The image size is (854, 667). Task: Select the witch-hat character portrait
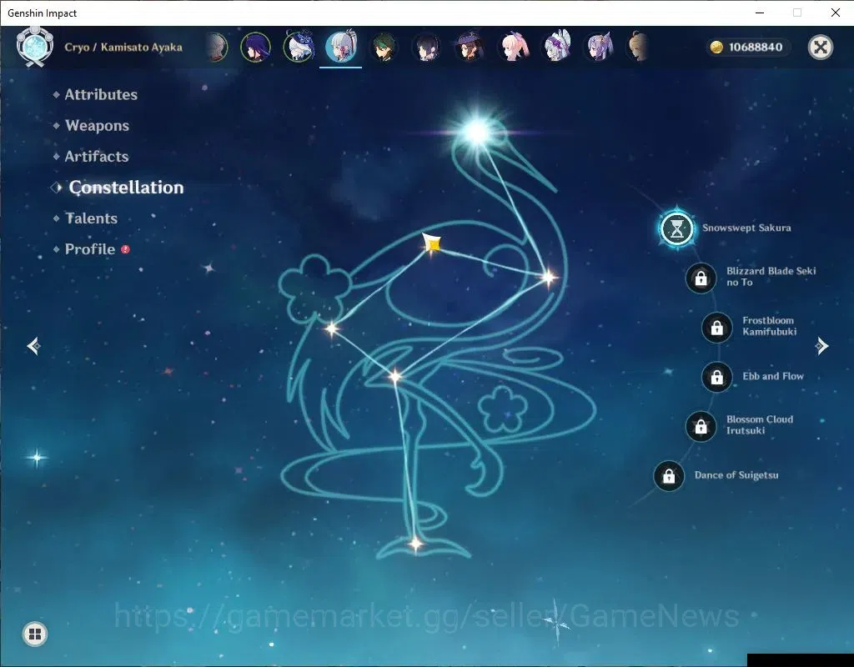(470, 48)
